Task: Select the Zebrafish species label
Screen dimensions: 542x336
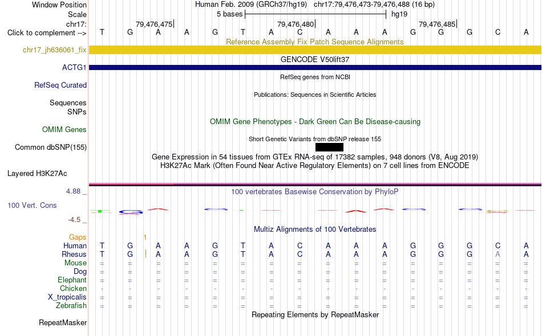Action: [71, 306]
